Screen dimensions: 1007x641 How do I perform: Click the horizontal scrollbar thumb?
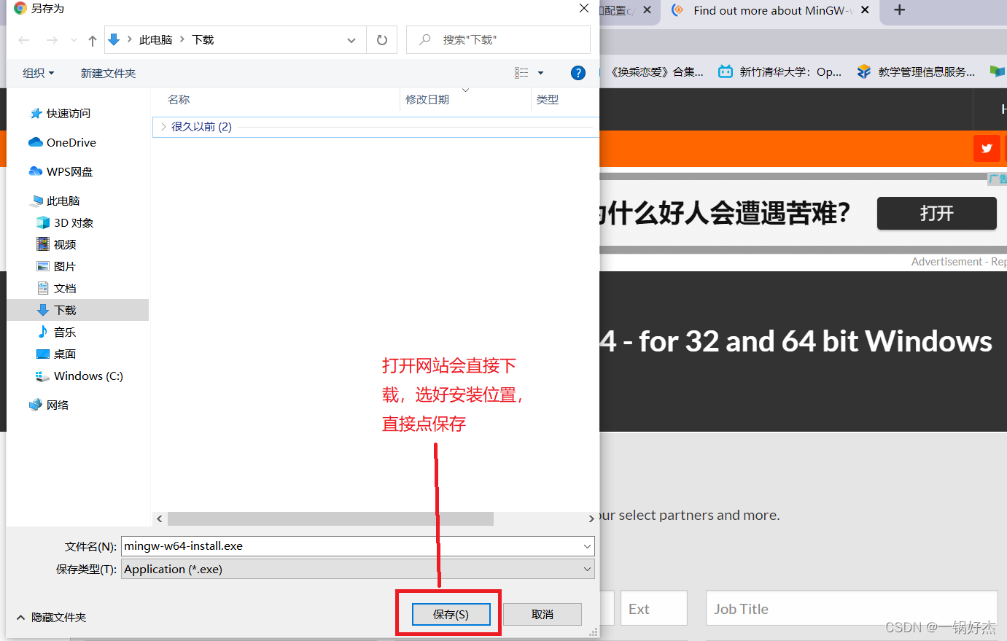330,518
